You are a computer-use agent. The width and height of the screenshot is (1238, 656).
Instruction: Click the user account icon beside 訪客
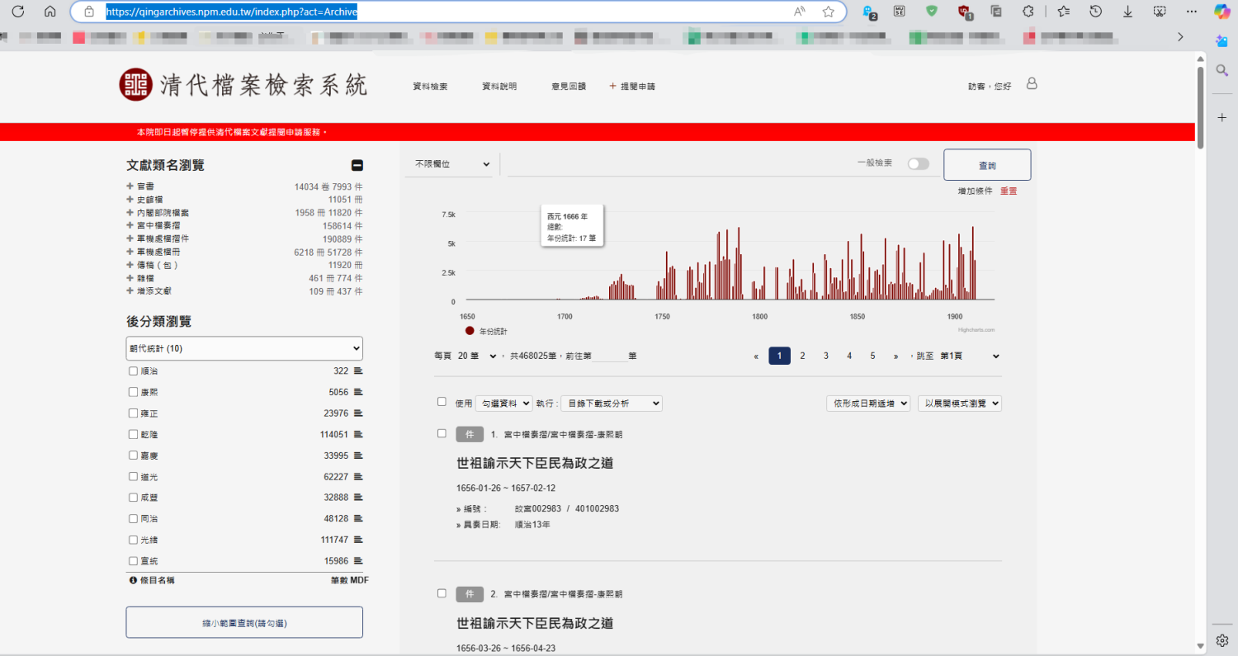pos(1031,84)
